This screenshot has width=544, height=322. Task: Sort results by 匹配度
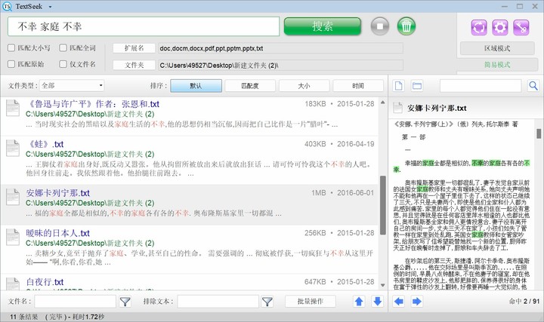249,86
